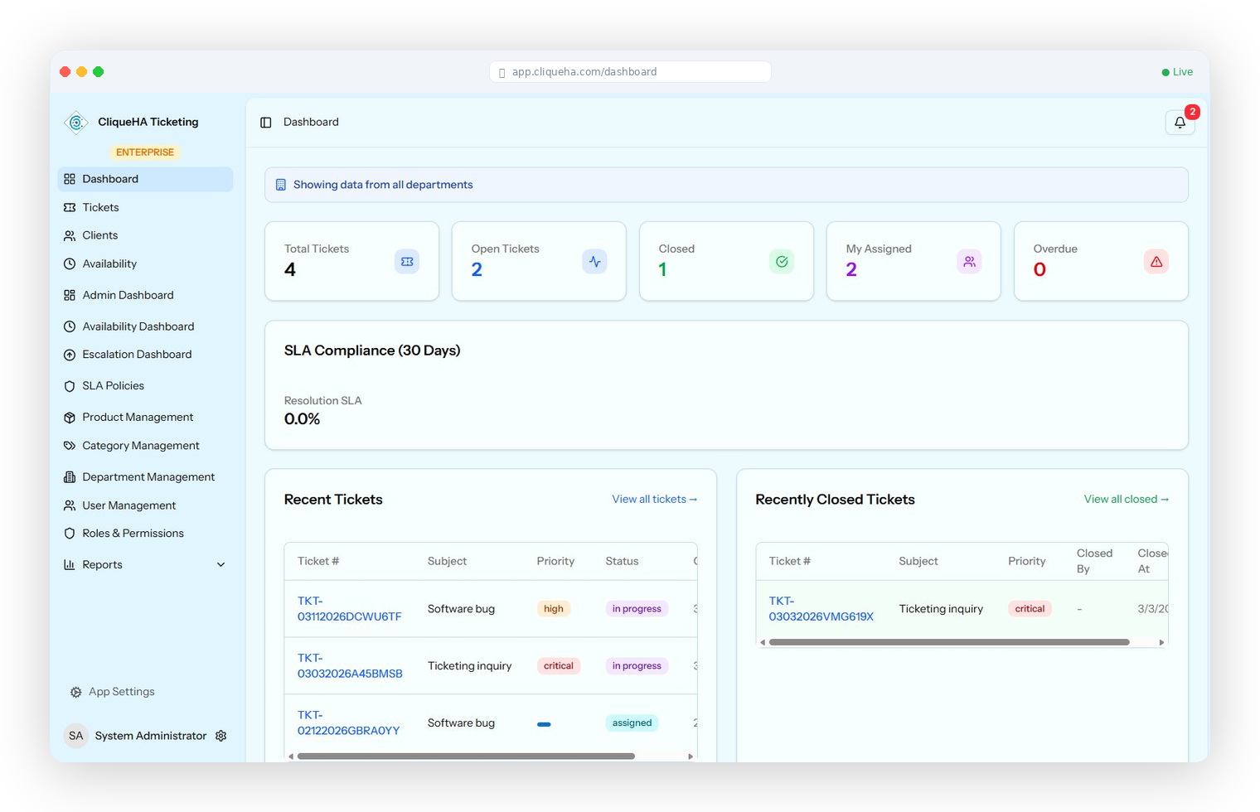1260x812 pixels.
Task: Open App Settings in sidebar
Action: pos(121,692)
